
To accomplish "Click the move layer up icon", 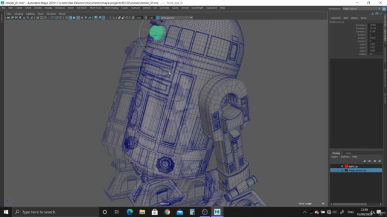I will [x=365, y=161].
